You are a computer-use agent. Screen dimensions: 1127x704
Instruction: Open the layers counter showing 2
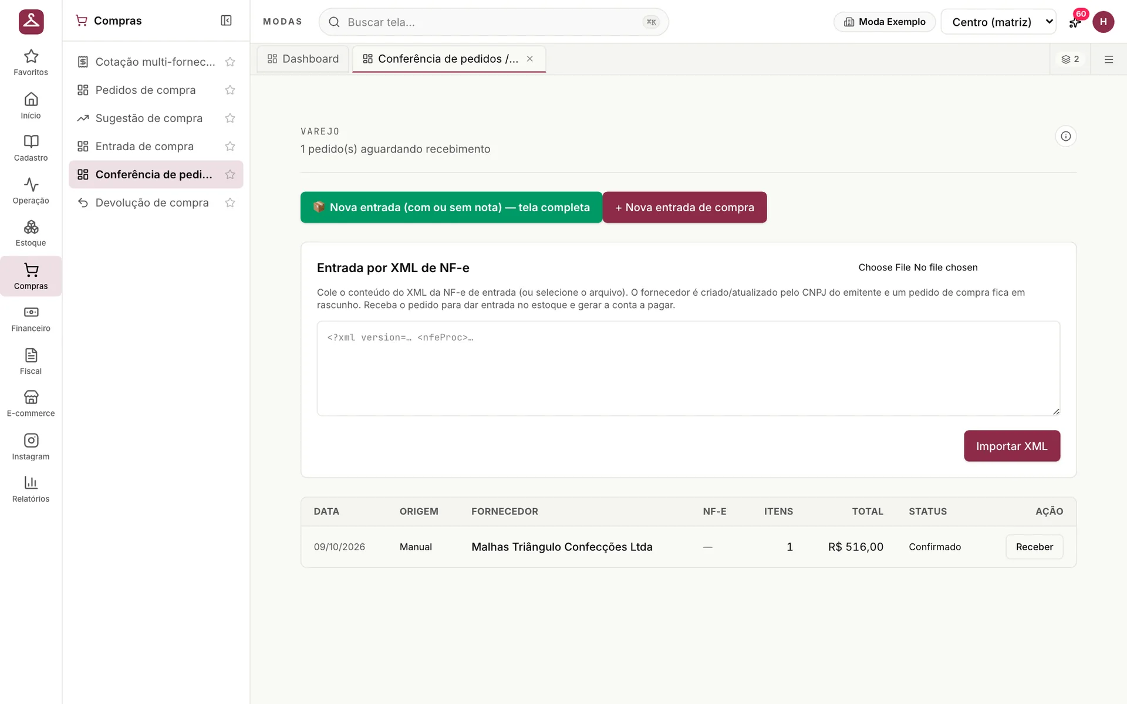(x=1070, y=59)
